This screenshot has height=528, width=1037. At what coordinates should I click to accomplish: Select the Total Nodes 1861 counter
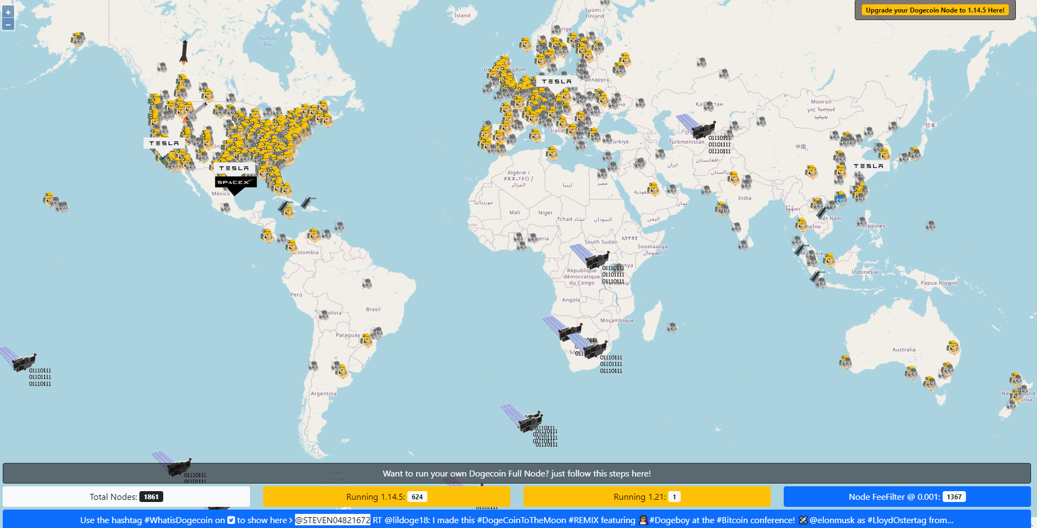click(x=126, y=497)
